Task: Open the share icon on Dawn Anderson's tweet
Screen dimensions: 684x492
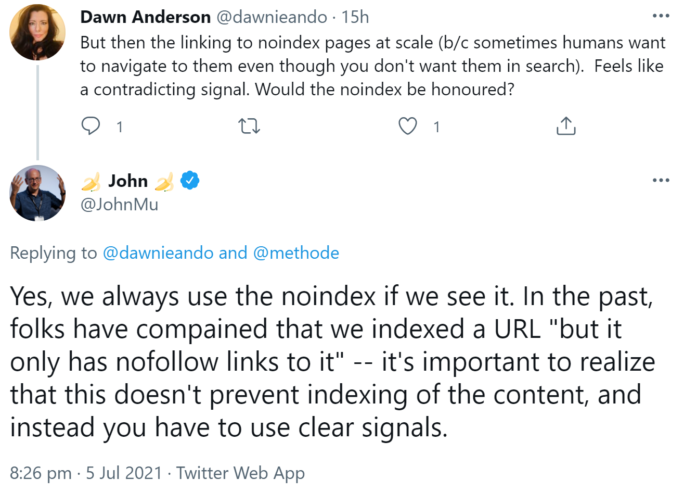Action: (565, 125)
